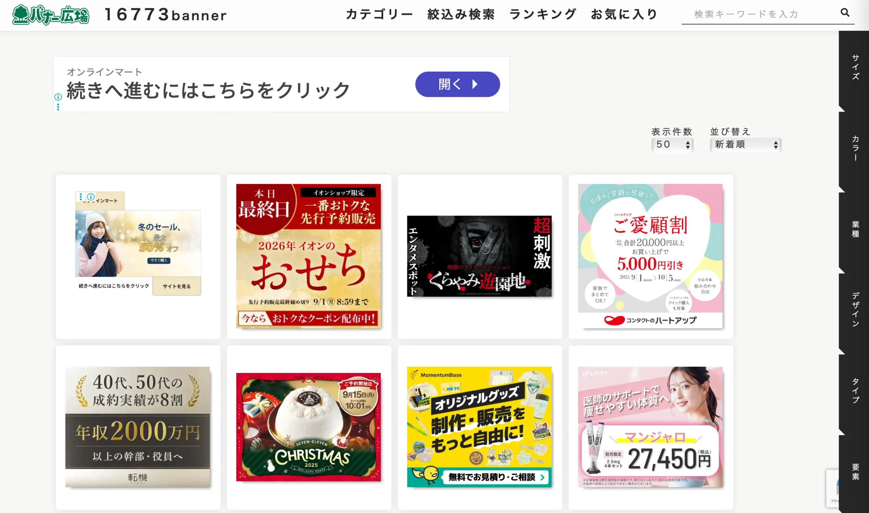Click three-dot menu on winter sale ad

tap(80, 197)
